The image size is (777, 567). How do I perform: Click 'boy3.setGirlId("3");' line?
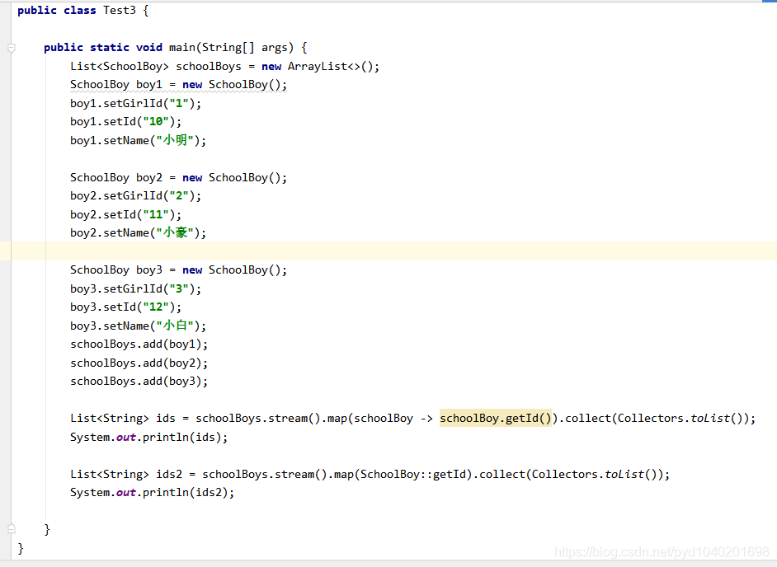[x=136, y=288]
